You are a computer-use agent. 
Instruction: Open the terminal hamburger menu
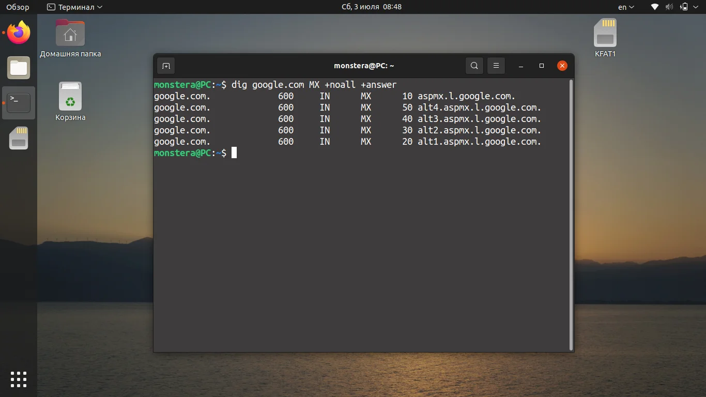[x=496, y=66]
